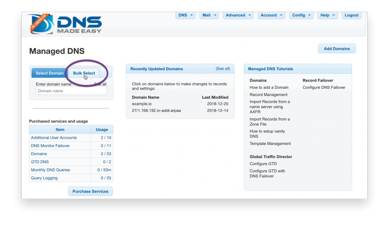Viewport: 389px width, 231px height.
Task: Click See all in Recently Updated Domains
Action: 223,69
